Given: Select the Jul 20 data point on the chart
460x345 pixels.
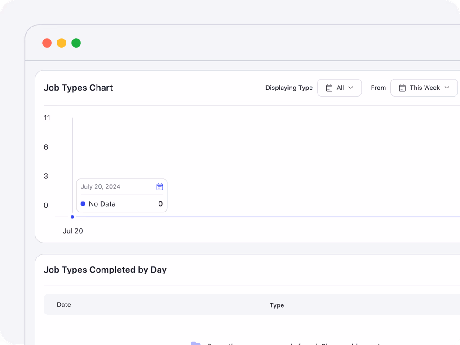Looking at the screenshot, I should 72,217.
